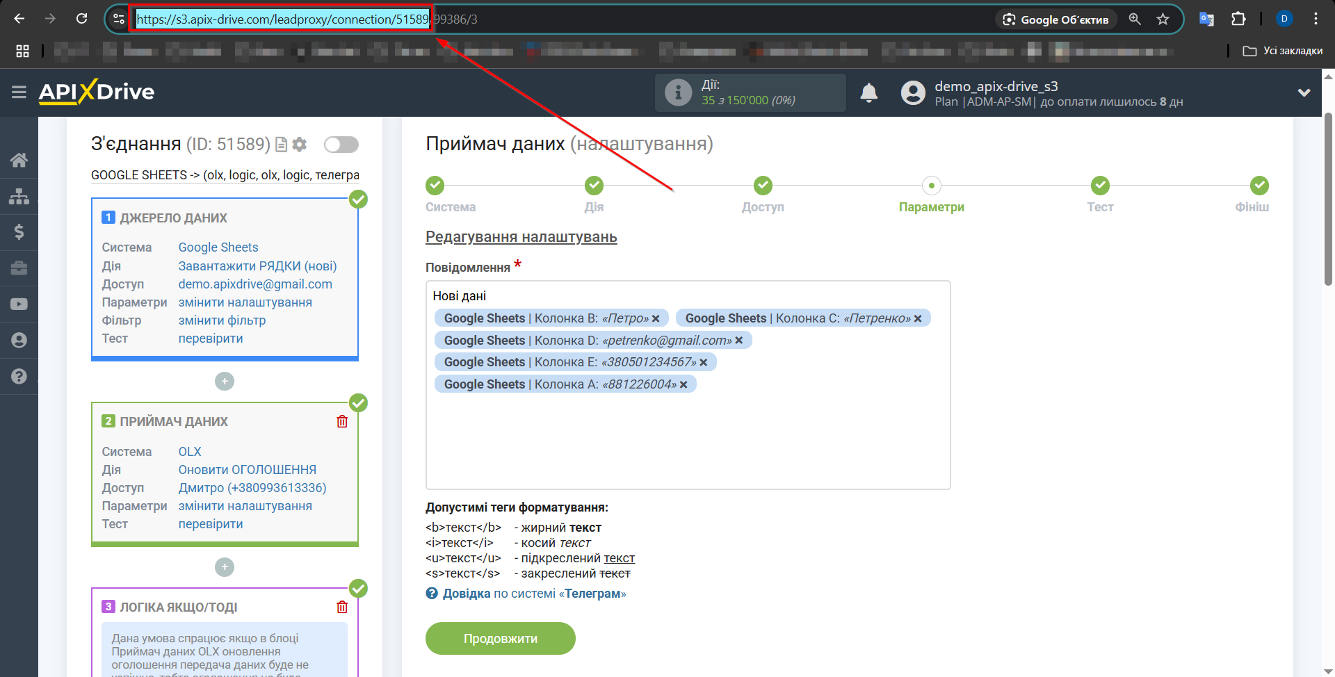Click перевірити in source block
This screenshot has height=677, width=1335.
(x=211, y=338)
